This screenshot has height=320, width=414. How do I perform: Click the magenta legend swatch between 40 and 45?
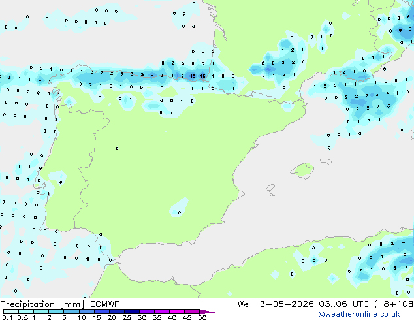click(176, 312)
